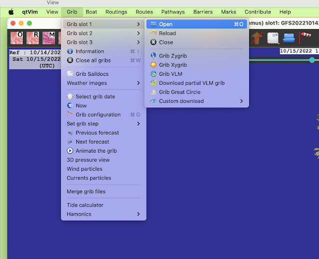Click the Close all gribs X icon
319x259 pixels.
pos(70,60)
